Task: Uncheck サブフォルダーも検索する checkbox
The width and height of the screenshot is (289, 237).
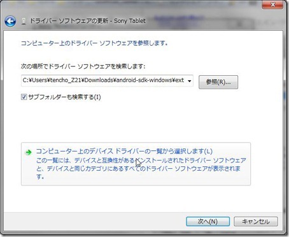Action: tap(24, 97)
